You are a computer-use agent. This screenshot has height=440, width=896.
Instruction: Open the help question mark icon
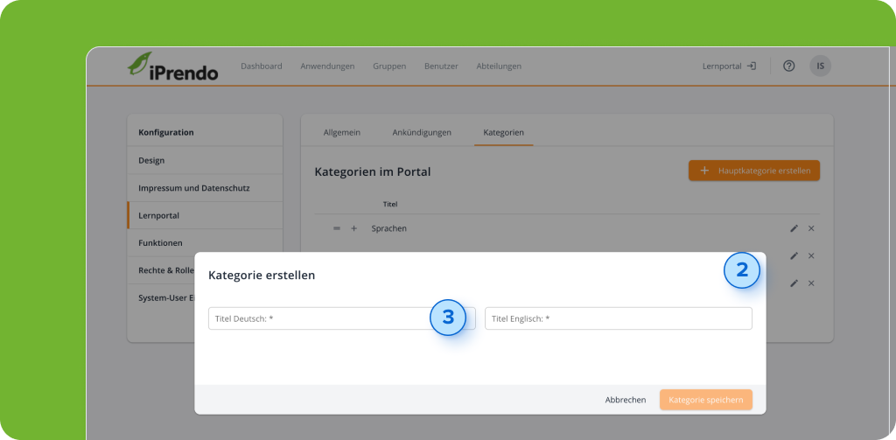click(788, 66)
